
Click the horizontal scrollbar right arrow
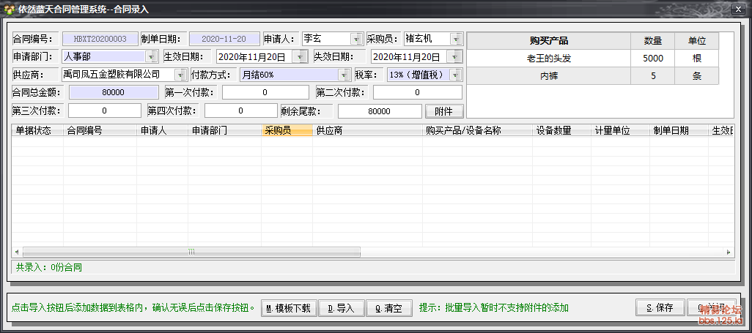coord(729,252)
